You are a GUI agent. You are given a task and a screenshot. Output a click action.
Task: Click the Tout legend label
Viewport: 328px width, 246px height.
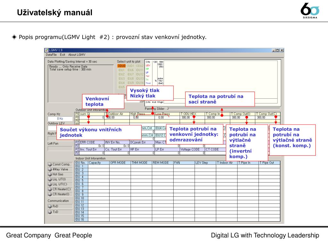[x=148, y=83]
